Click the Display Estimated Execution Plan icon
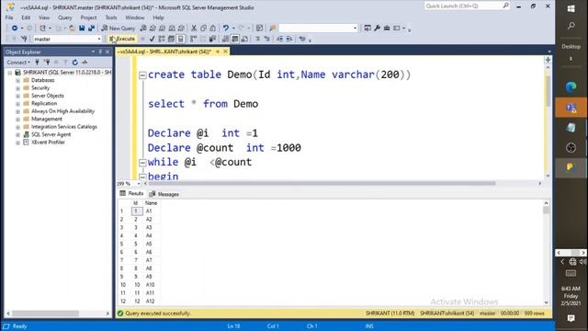The image size is (588, 331). point(162,39)
